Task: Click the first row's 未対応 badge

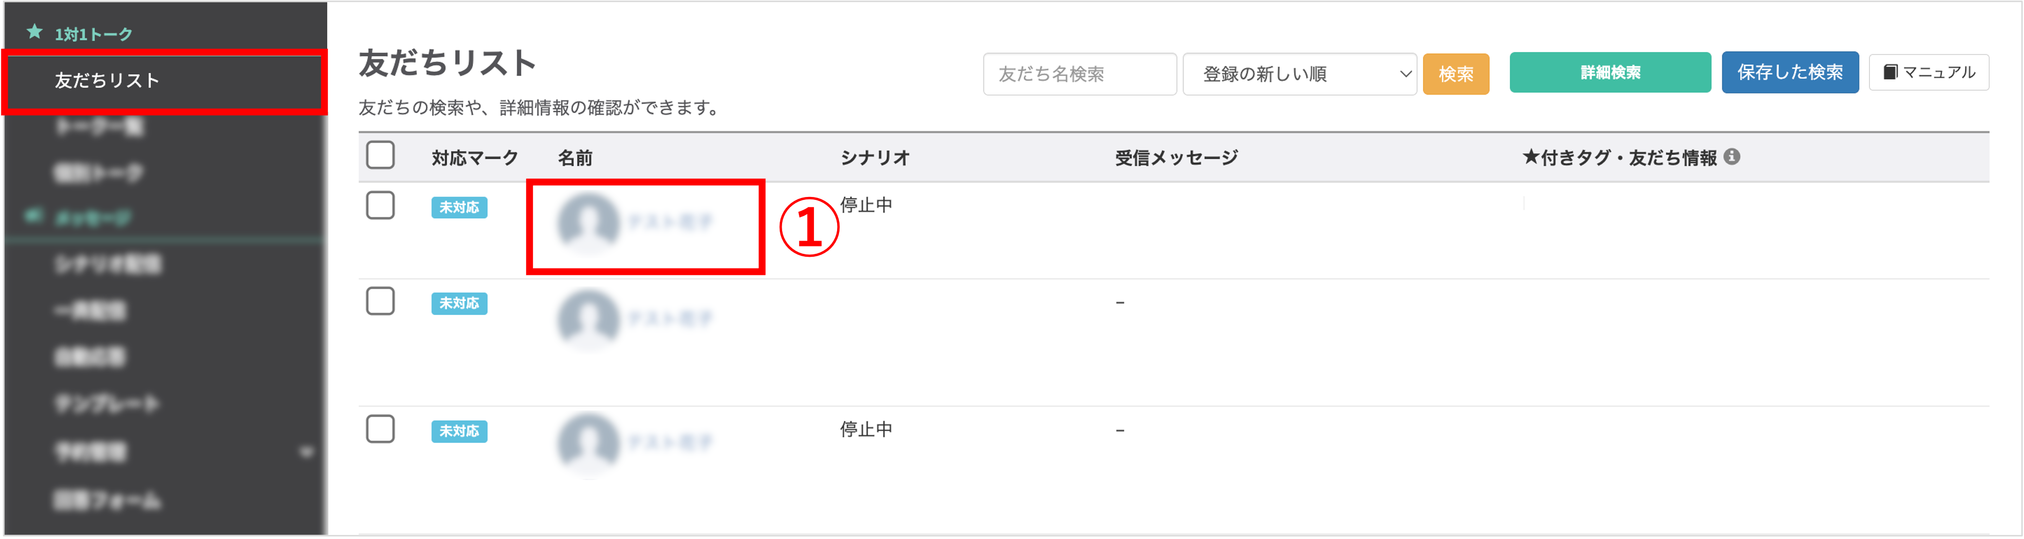Action: 459,207
